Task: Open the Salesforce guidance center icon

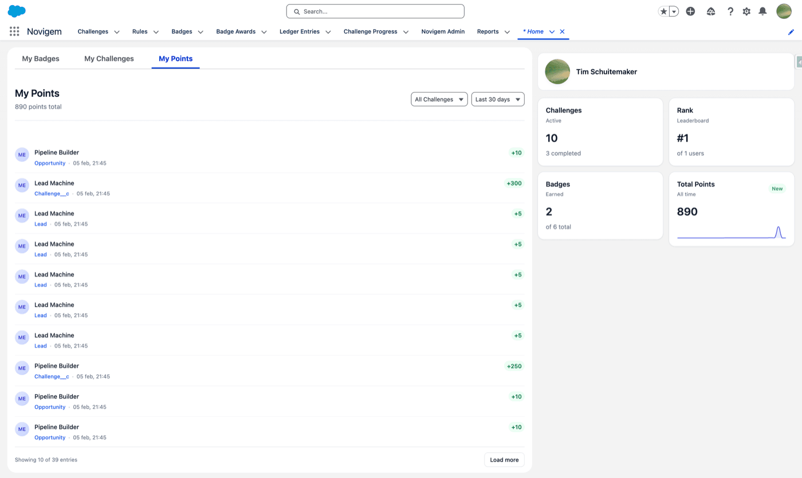Action: (711, 11)
